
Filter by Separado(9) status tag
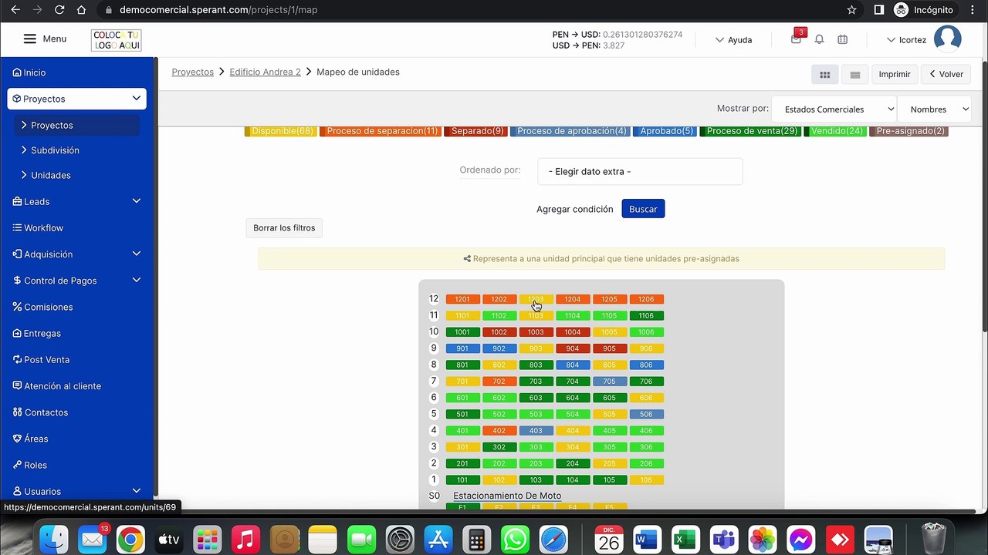pyautogui.click(x=475, y=131)
